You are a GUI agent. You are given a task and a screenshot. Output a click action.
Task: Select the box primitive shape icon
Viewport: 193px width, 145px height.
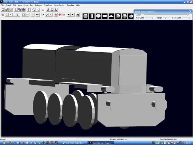[x=85, y=16]
